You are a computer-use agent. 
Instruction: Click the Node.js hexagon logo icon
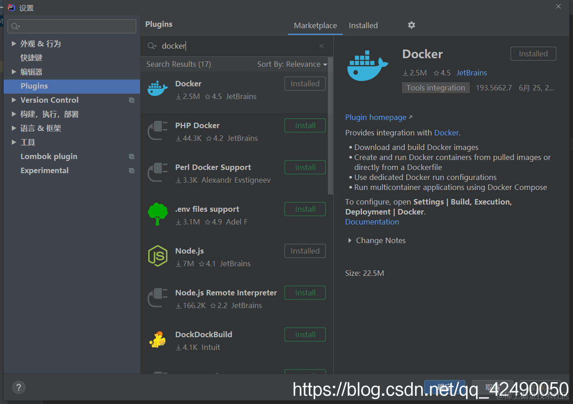pyautogui.click(x=158, y=256)
